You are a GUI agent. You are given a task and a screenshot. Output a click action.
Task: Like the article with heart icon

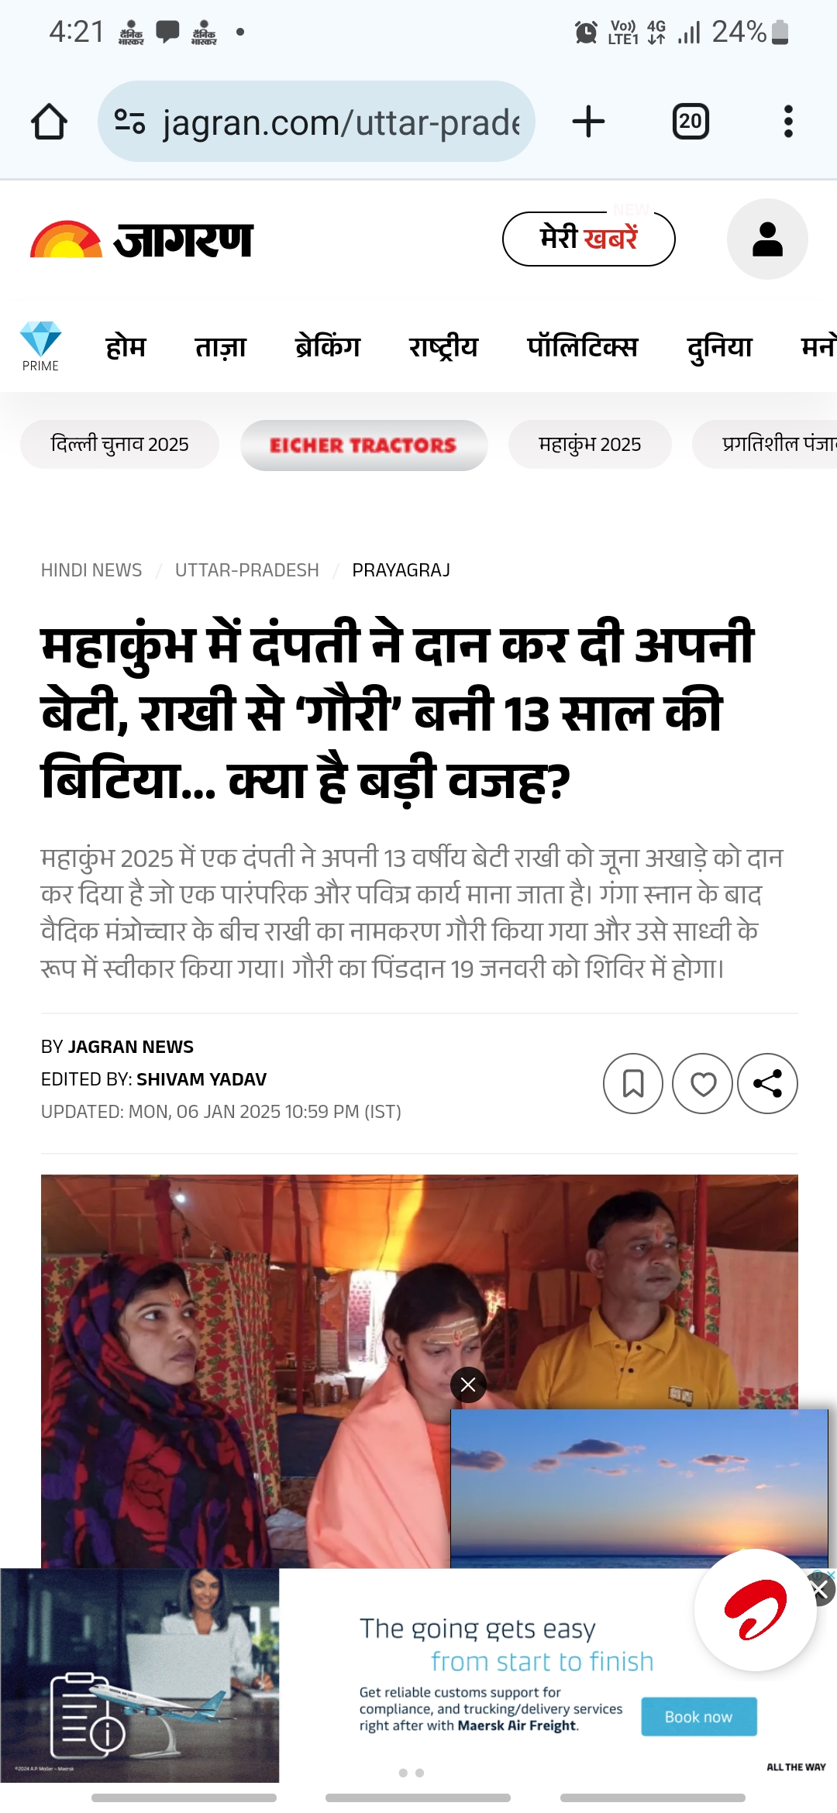(702, 1083)
